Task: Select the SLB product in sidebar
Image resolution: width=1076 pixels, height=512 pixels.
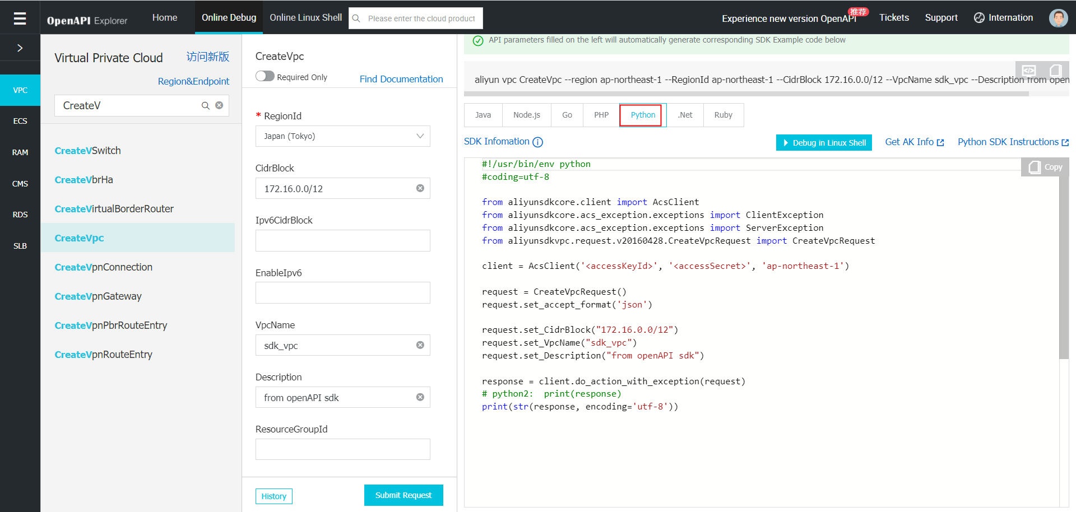Action: [20, 246]
